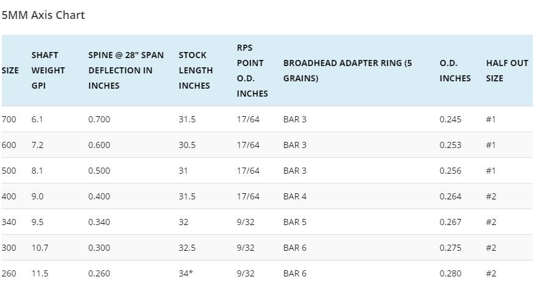Click the SHAFT WEIGHT GPI column header
Viewport: 534px width, 285px height.
pyautogui.click(x=48, y=70)
